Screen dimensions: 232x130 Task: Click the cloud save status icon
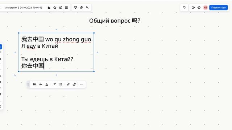[49, 8]
